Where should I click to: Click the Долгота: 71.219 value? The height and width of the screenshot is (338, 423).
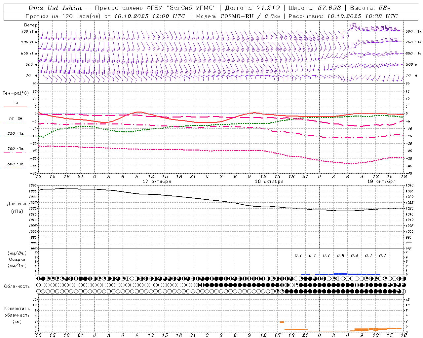click(x=252, y=8)
